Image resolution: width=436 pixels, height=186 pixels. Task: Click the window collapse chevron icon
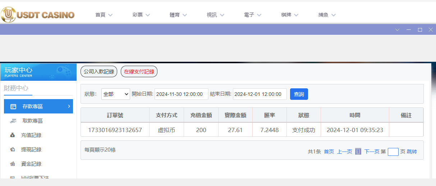[x=397, y=30]
